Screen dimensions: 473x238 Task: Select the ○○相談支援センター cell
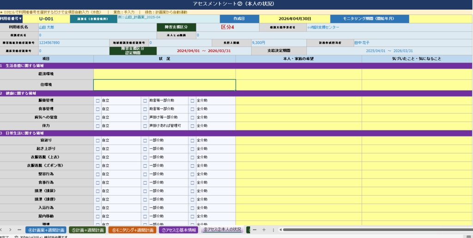389,27
